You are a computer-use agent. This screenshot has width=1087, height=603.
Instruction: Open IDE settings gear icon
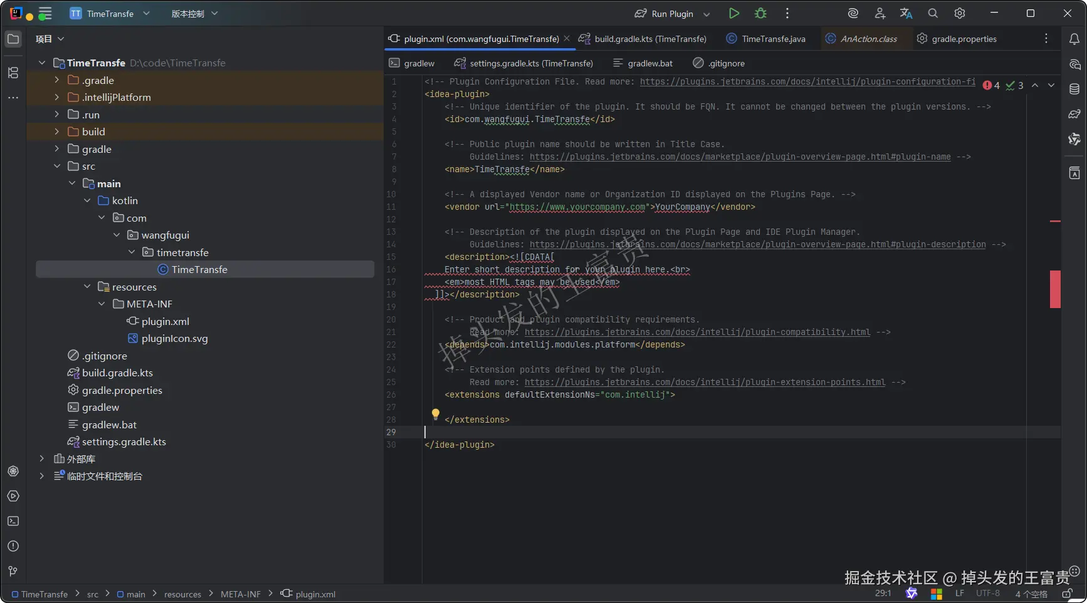959,13
